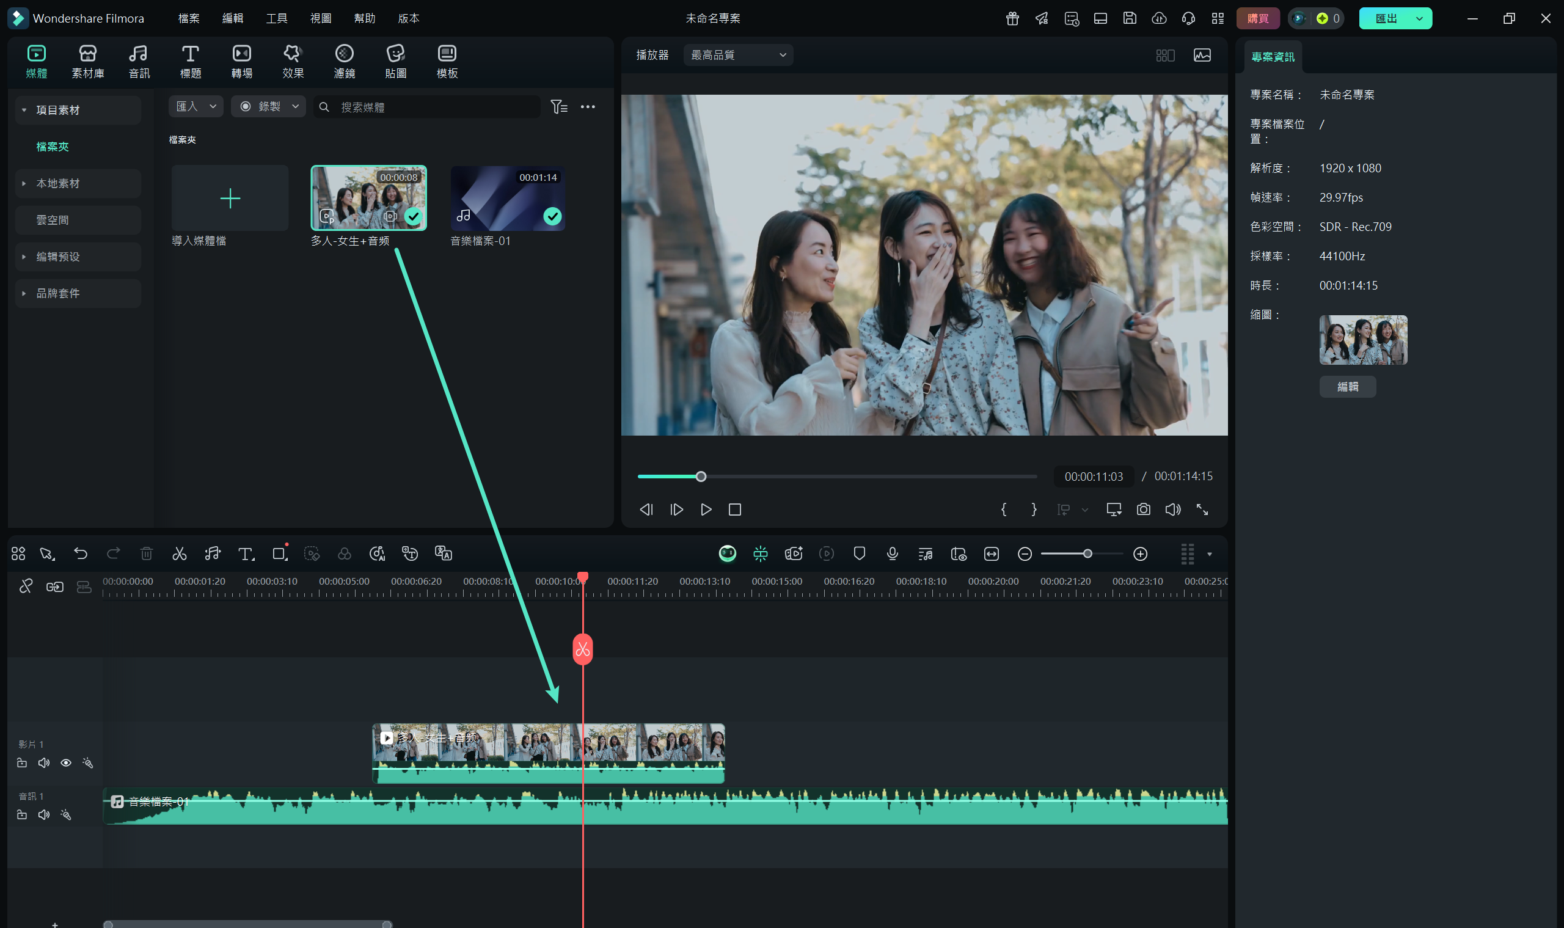Open fullscreen preview with the expand arrows
Viewport: 1564px width, 928px height.
[x=1202, y=509]
